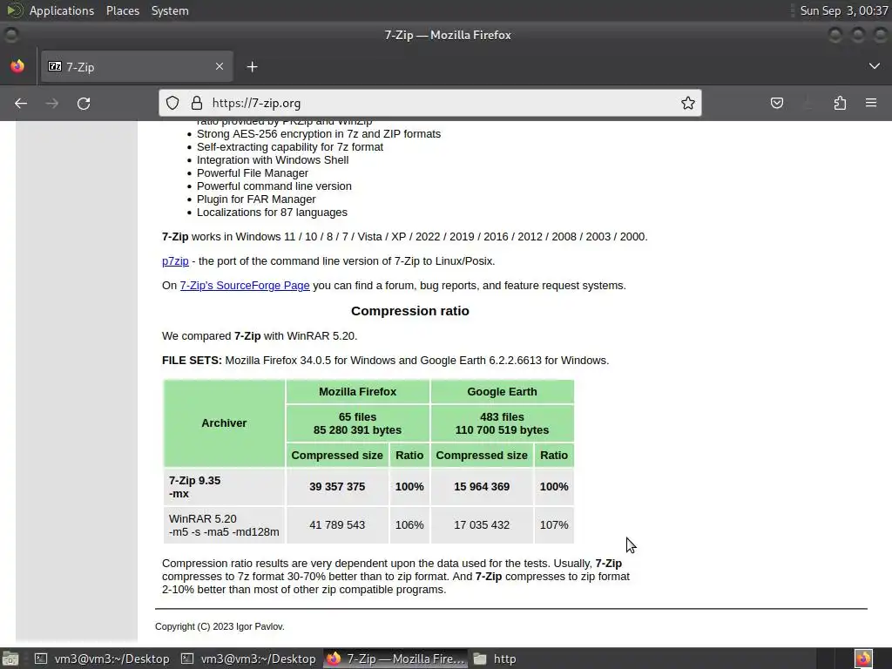
Task: Click the '107%' ratio cell
Action: coord(554,525)
